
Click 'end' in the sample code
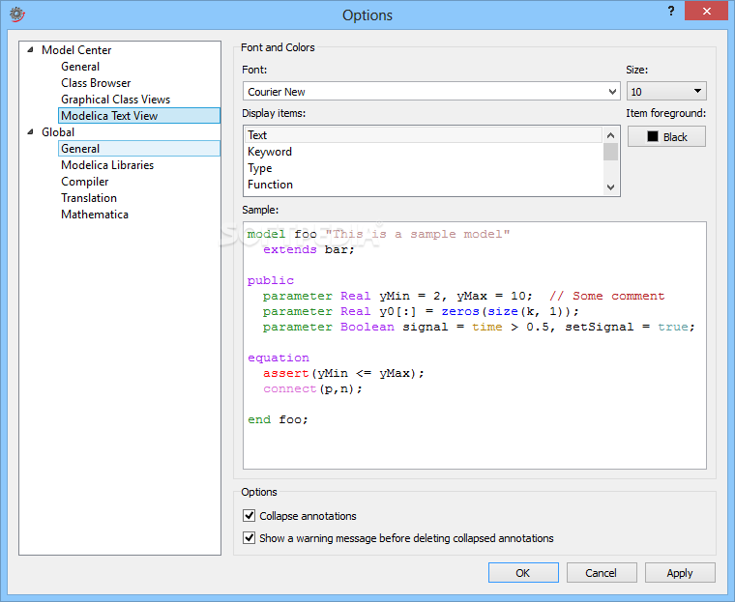[x=259, y=419]
